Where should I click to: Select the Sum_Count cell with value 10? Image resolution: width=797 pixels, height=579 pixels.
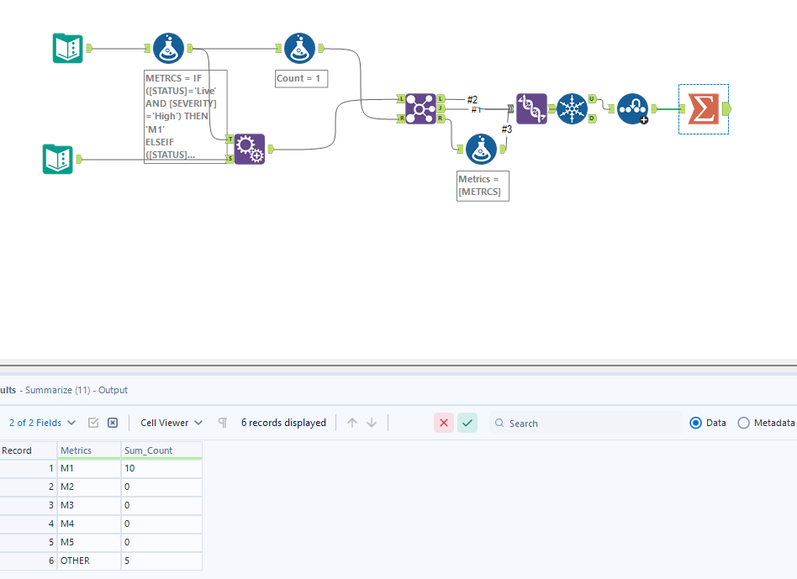click(161, 468)
